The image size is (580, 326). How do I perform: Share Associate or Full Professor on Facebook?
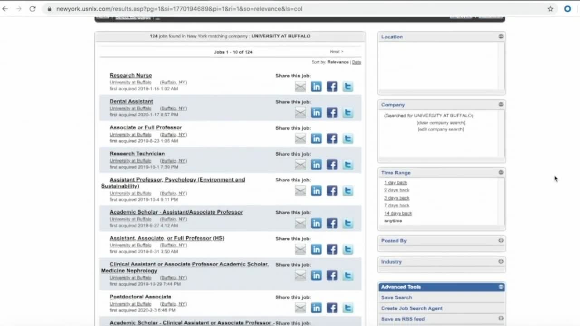tap(332, 139)
